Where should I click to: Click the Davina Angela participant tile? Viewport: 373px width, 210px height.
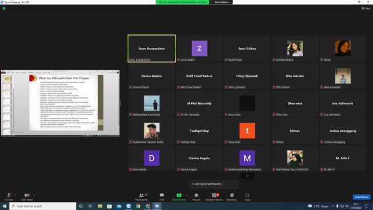click(x=199, y=158)
